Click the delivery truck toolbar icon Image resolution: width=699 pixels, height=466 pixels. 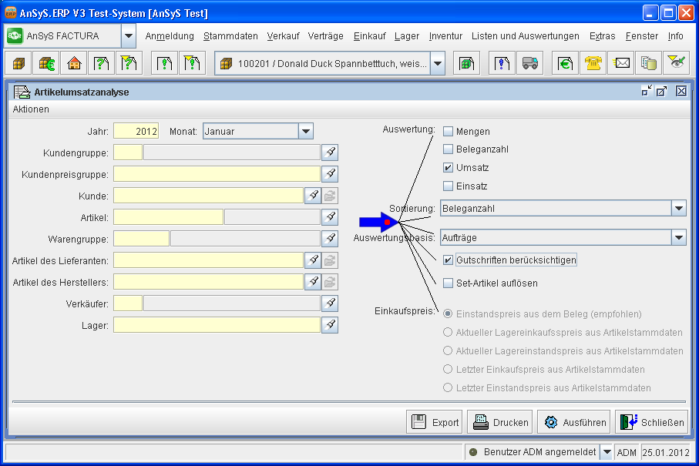click(x=529, y=64)
